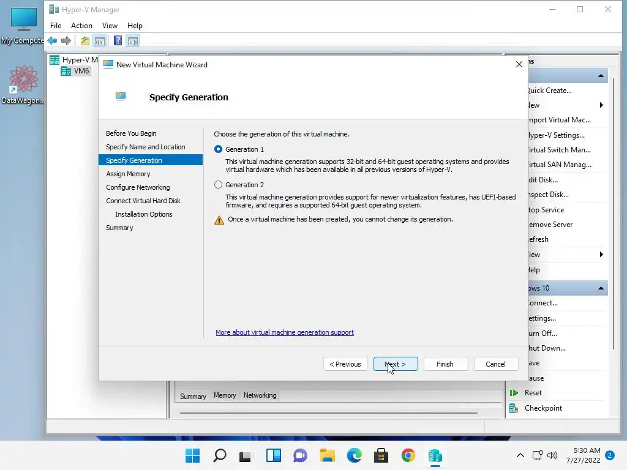Toggle the Show/Hide Action Pane toolbar icon

133,40
